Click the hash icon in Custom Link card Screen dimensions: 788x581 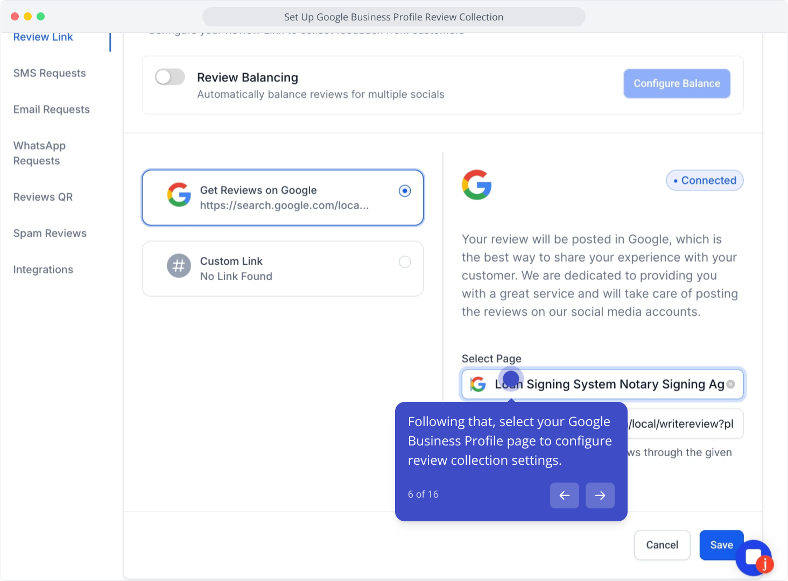(179, 266)
